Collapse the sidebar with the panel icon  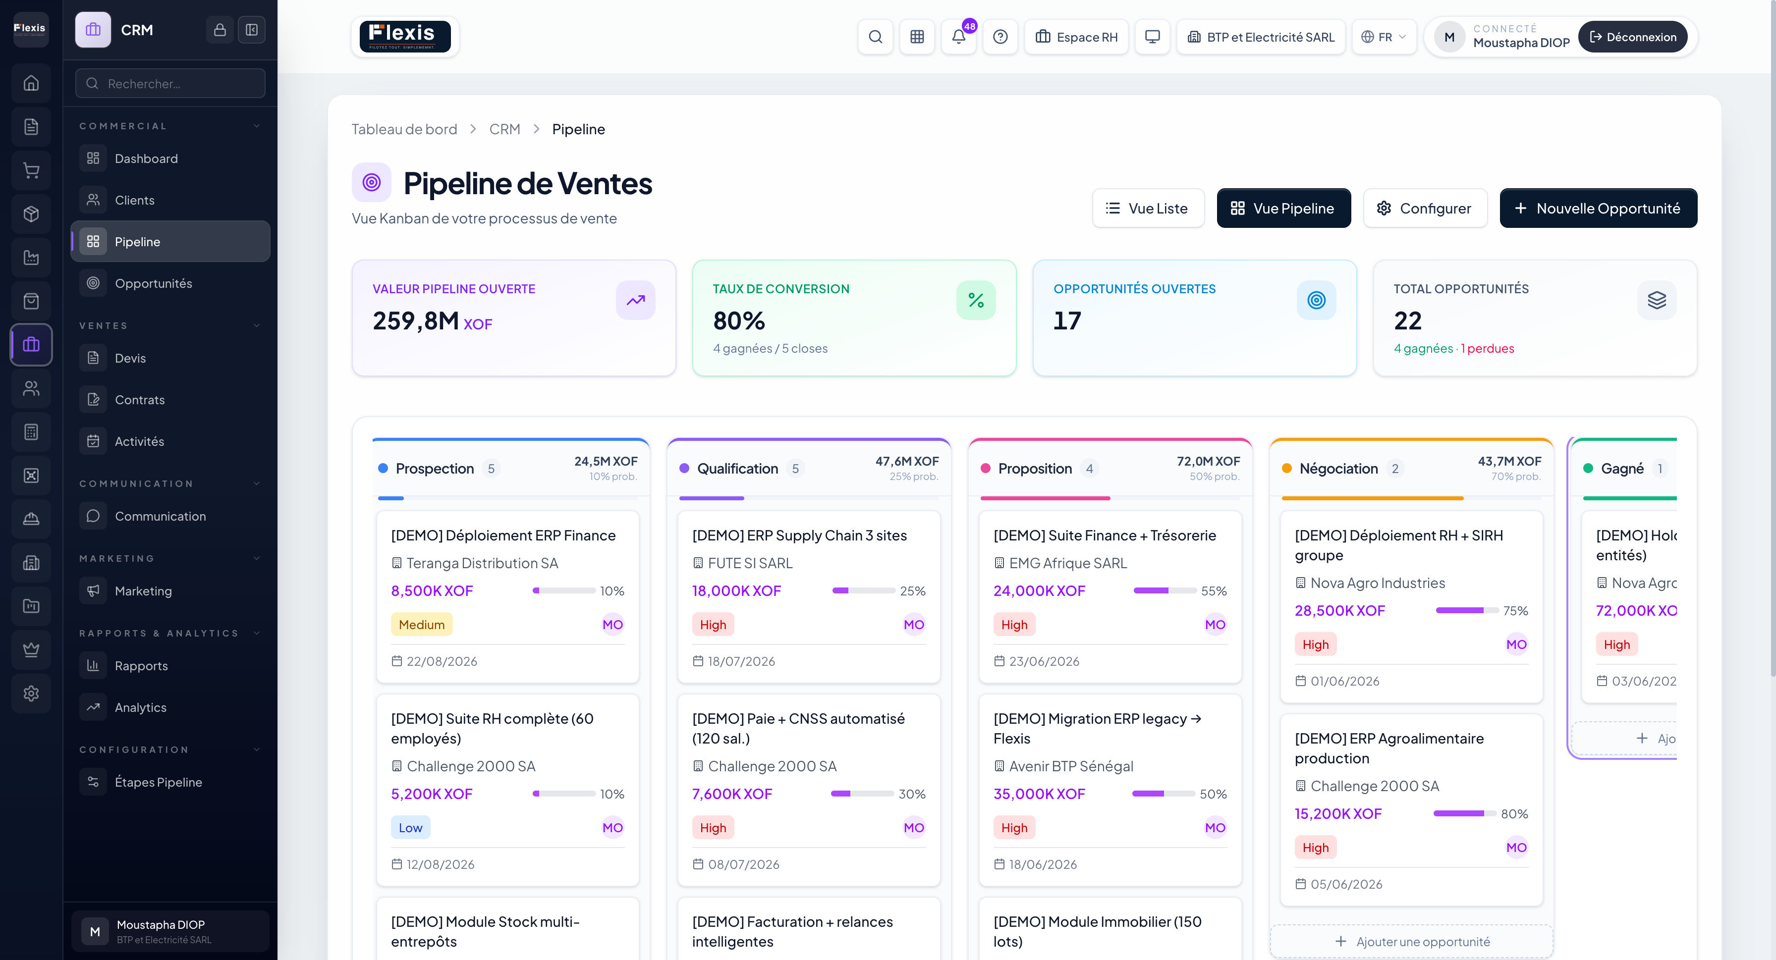[x=252, y=30]
